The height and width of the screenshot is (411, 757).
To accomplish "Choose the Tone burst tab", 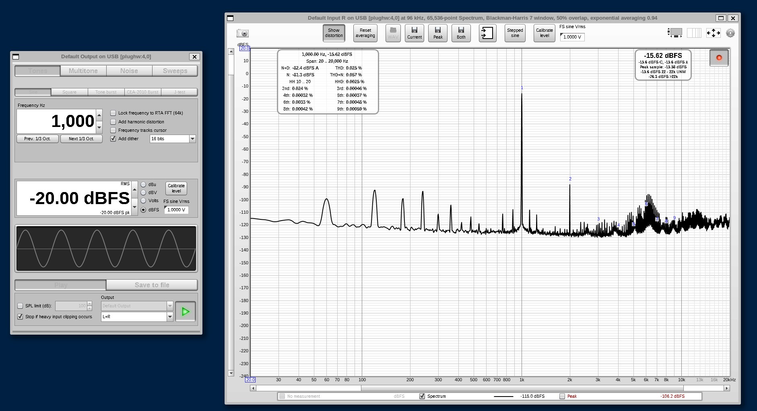I will tap(106, 92).
